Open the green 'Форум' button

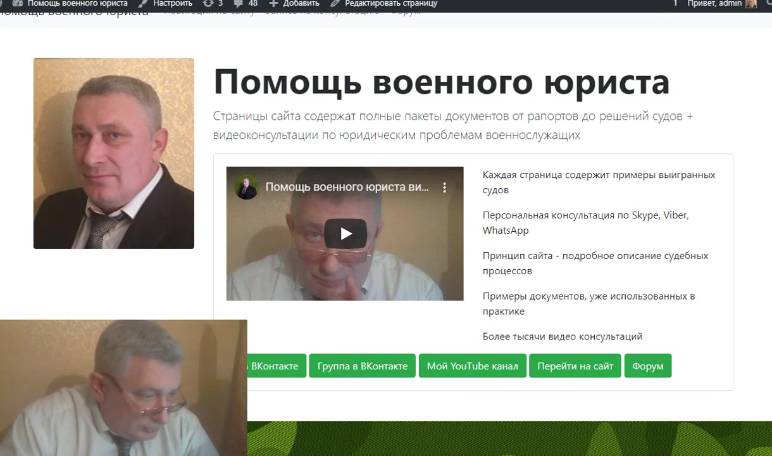[647, 366]
